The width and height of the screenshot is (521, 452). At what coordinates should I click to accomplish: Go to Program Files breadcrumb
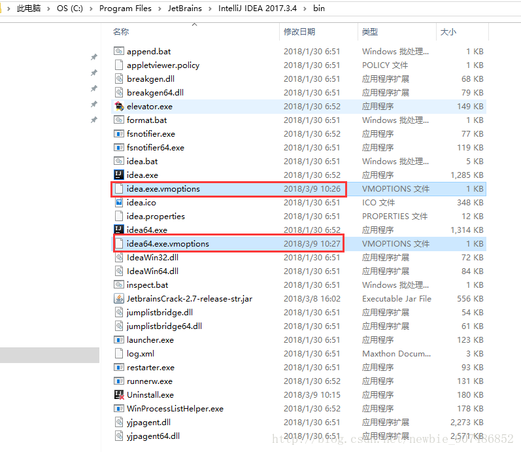126,9
